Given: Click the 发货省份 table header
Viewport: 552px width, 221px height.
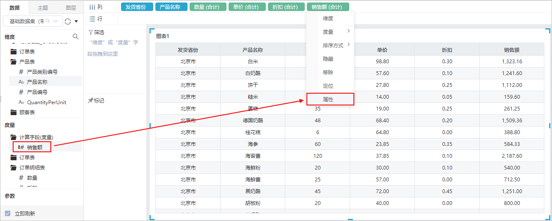Looking at the screenshot, I should coord(188,50).
